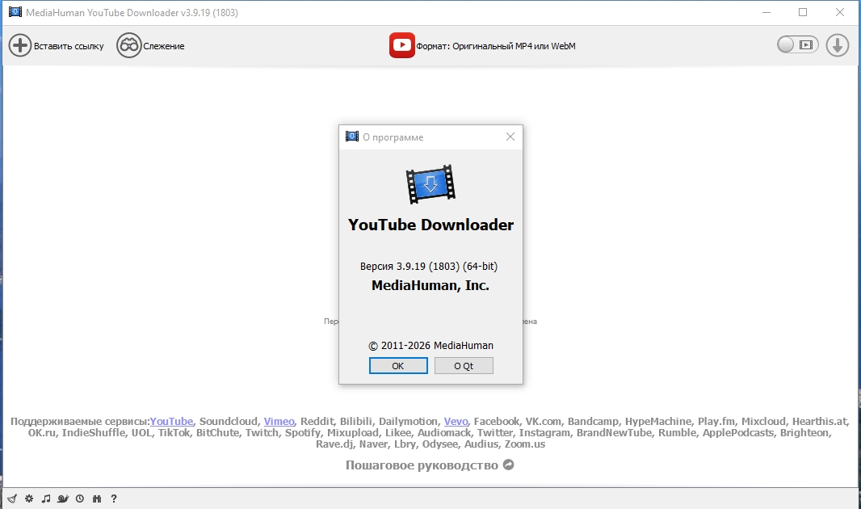This screenshot has height=509, width=861.
Task: Follow the Vevo hyperlink
Action: 456,421
